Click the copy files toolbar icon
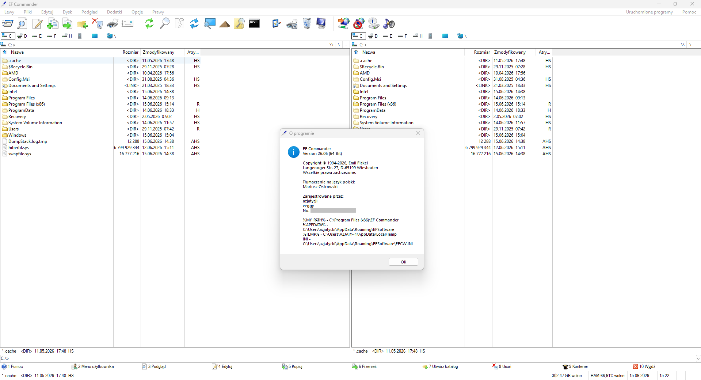This screenshot has width=701, height=380. coord(52,24)
